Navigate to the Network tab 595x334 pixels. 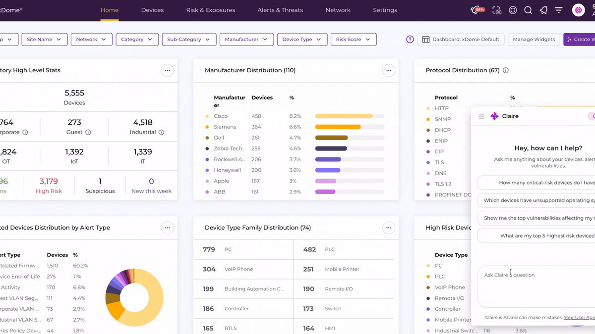pyautogui.click(x=338, y=10)
